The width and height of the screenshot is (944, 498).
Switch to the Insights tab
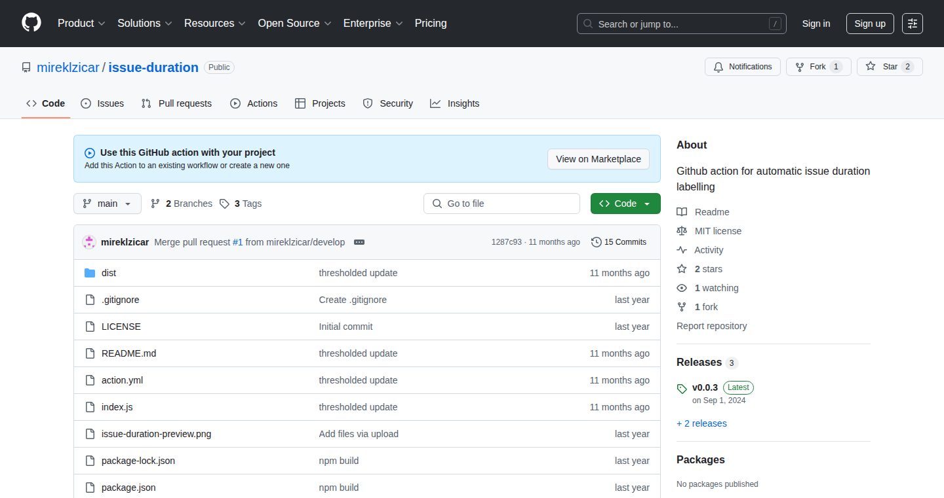click(455, 103)
